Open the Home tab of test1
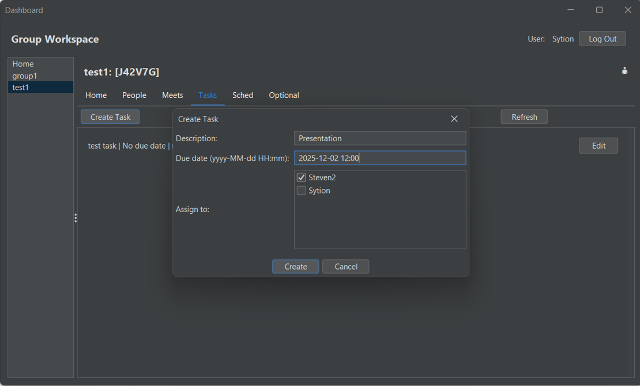 (96, 95)
